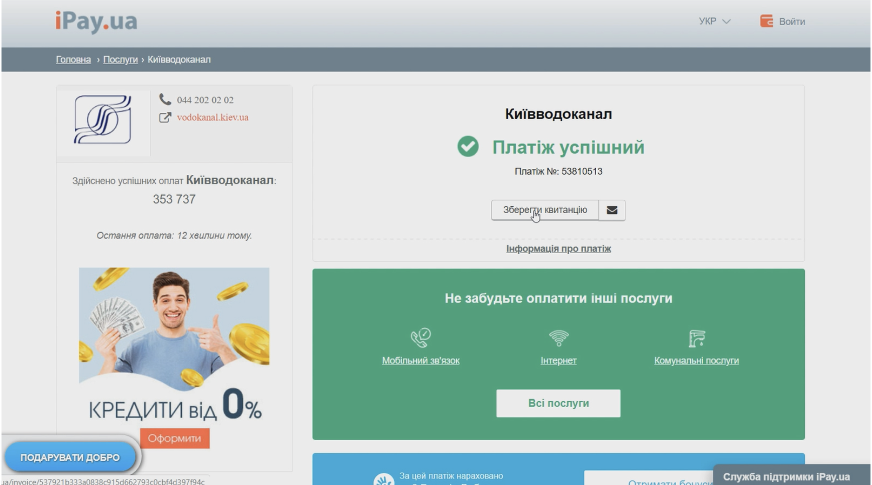The width and height of the screenshot is (872, 485).
Task: Click the Всі послуги button
Action: [x=558, y=403]
